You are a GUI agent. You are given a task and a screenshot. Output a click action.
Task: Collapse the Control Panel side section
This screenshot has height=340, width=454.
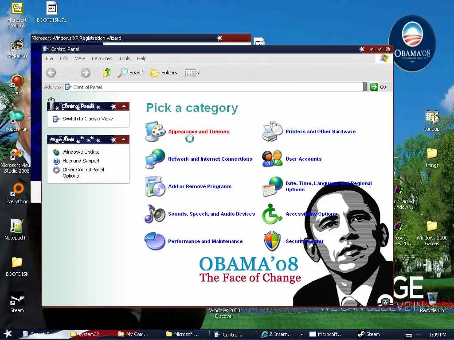124,106
